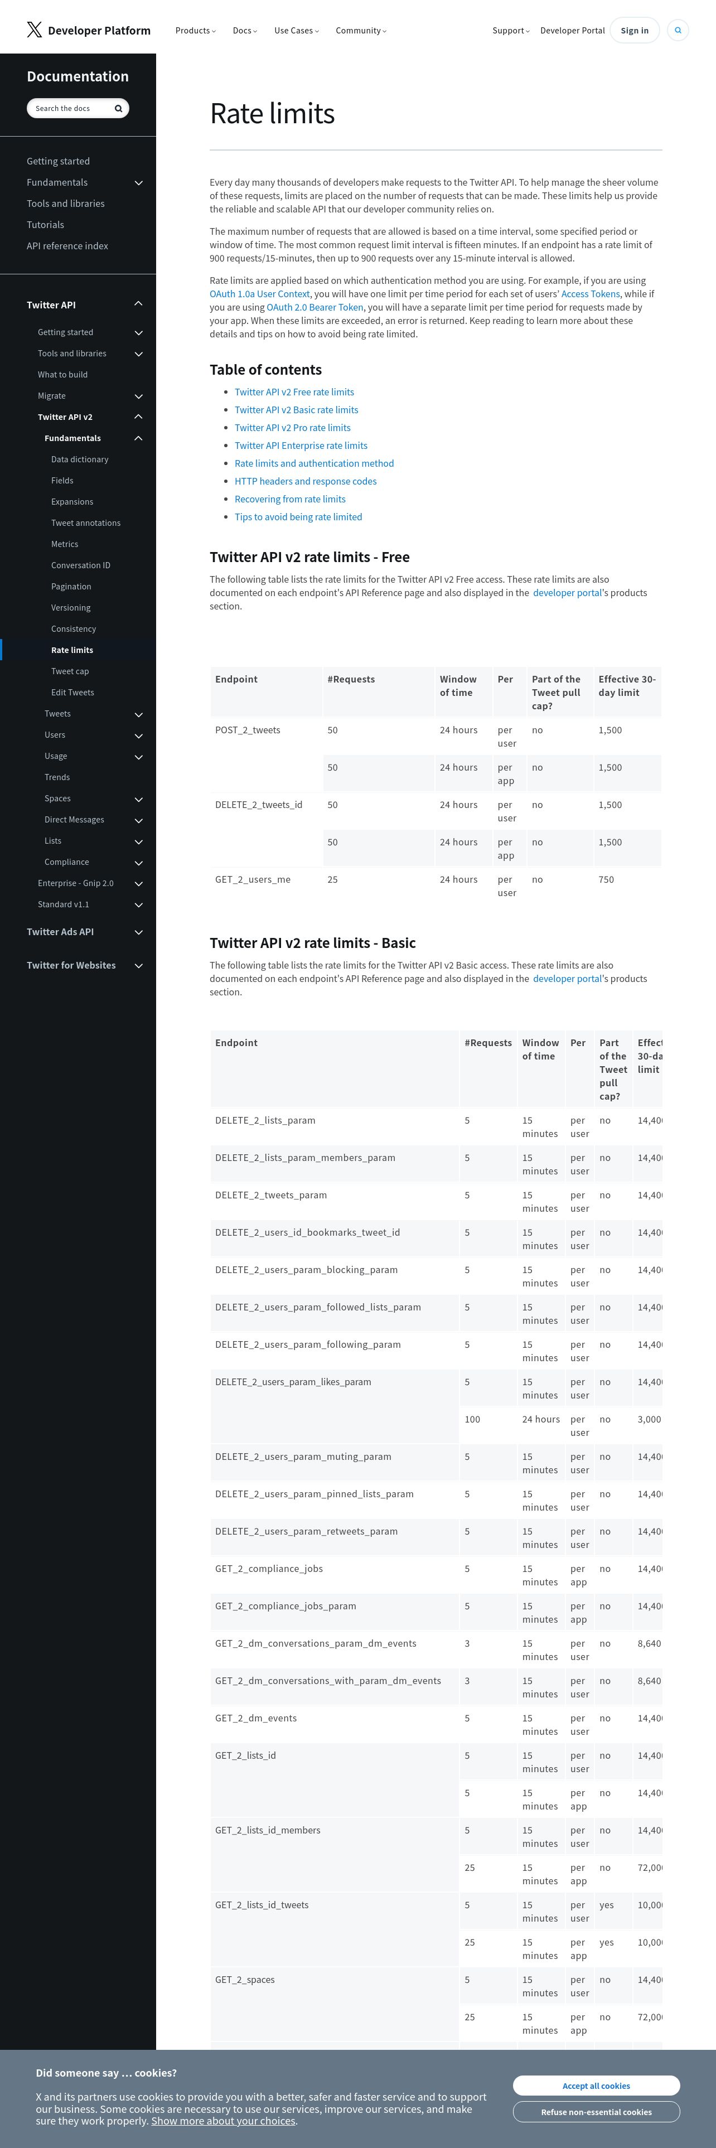Click magnifier icon in docs search box
This screenshot has width=716, height=2148.
(118, 108)
